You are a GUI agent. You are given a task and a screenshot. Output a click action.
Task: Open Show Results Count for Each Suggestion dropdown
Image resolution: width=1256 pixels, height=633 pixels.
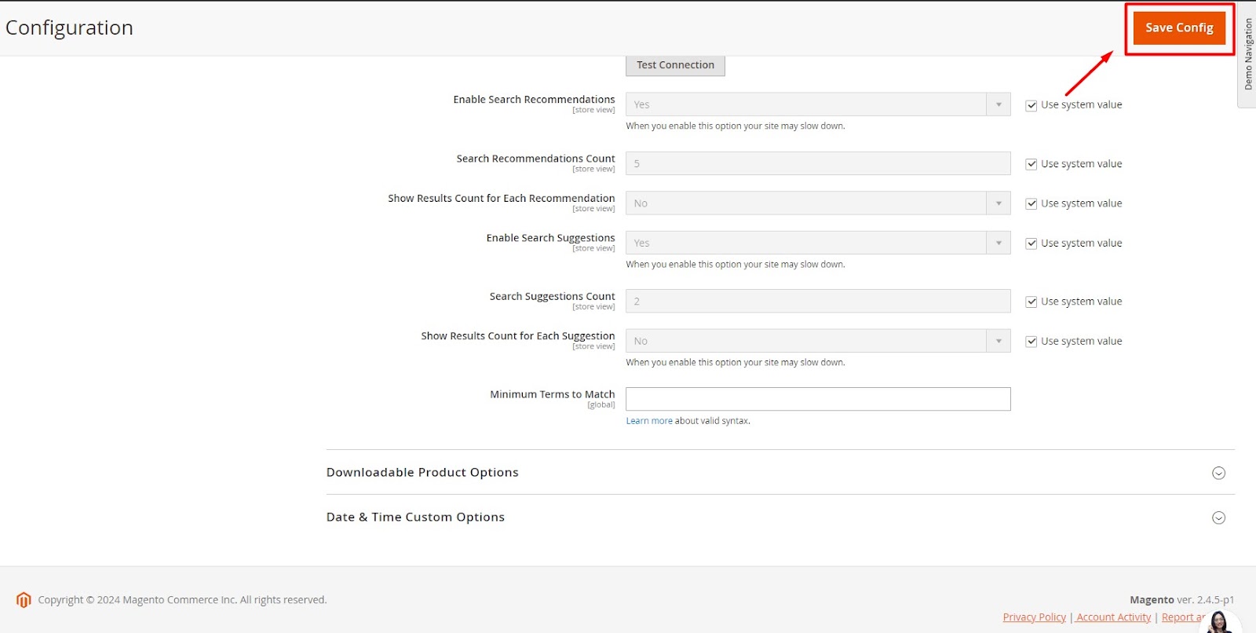(817, 341)
